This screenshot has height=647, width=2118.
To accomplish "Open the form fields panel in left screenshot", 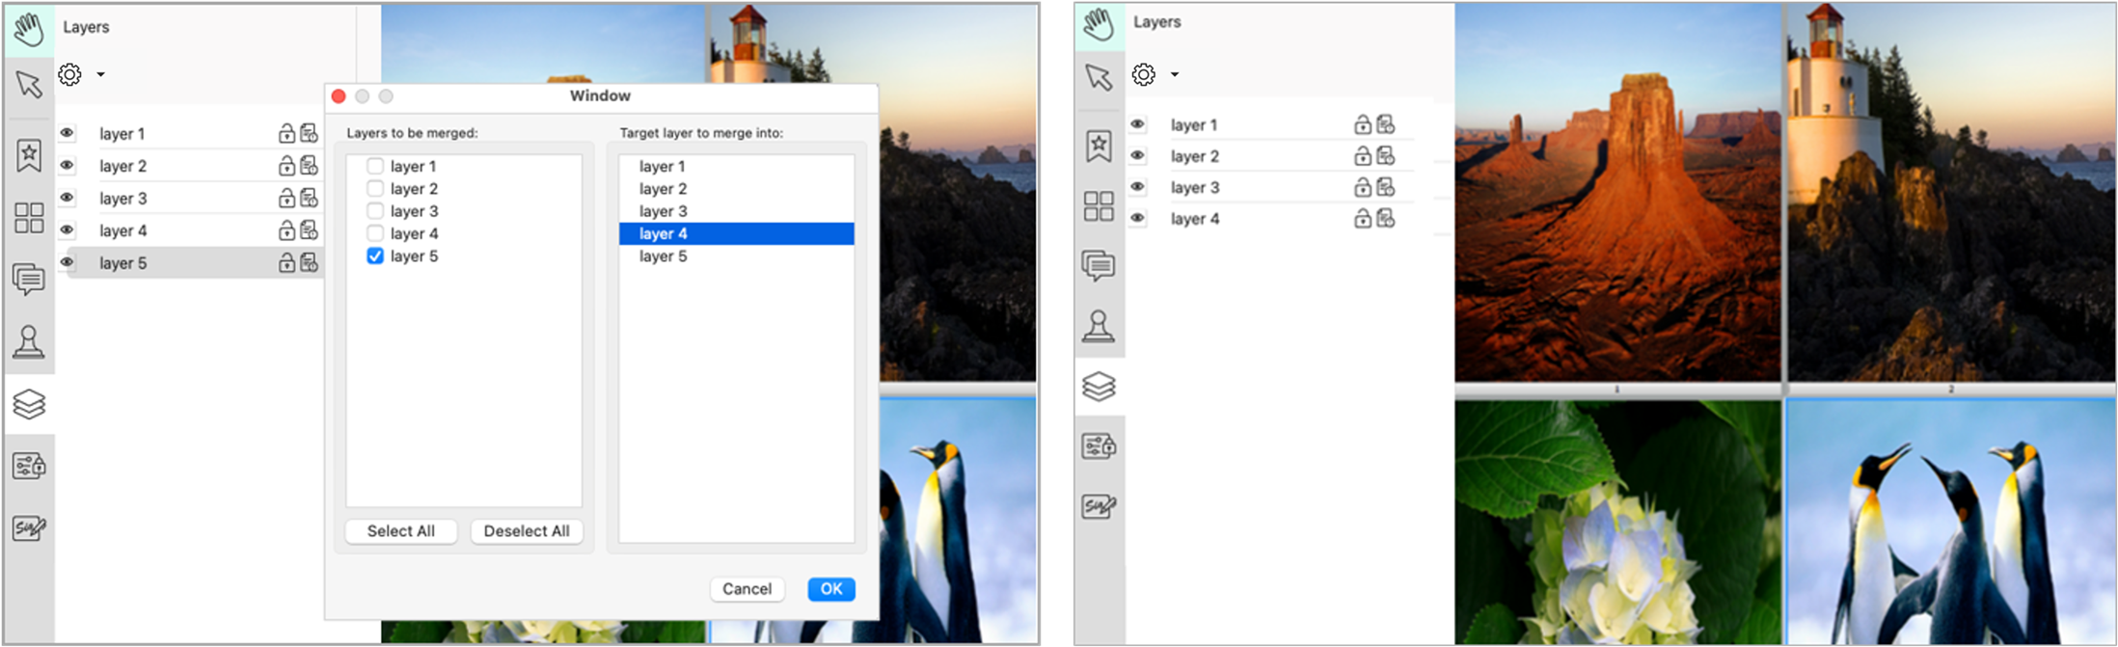I will click(29, 467).
